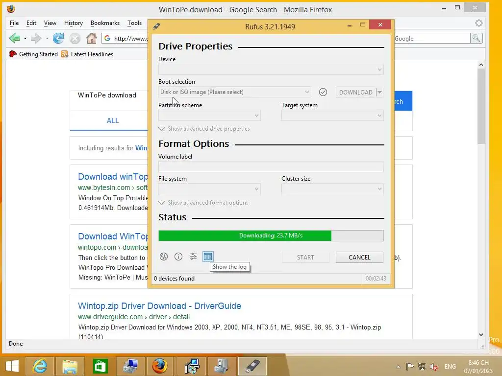Click the taskbar clock 8:46 CH
502x376 pixels.
tap(478, 363)
